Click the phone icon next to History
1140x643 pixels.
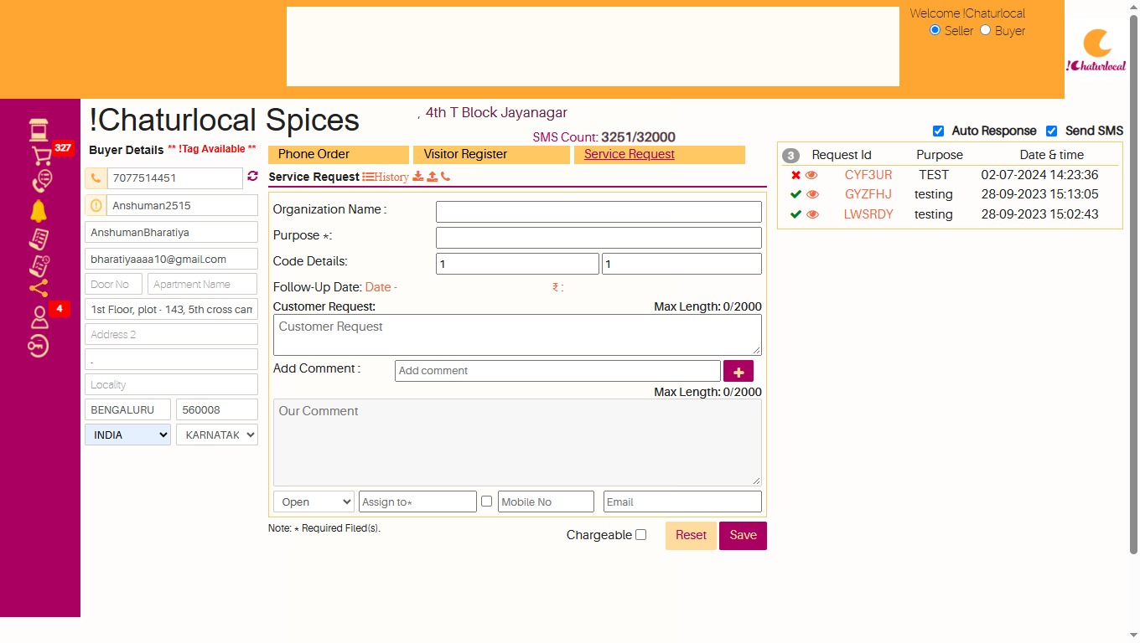click(x=445, y=177)
